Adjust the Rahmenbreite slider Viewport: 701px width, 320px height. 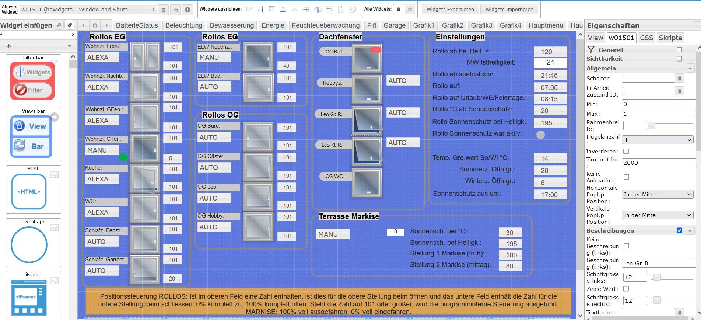[670, 126]
